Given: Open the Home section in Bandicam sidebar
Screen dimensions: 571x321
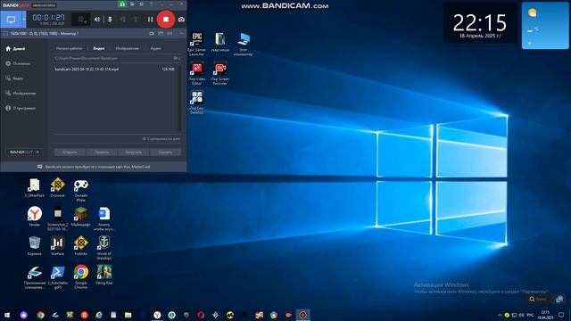Looking at the screenshot, I should (x=15, y=48).
